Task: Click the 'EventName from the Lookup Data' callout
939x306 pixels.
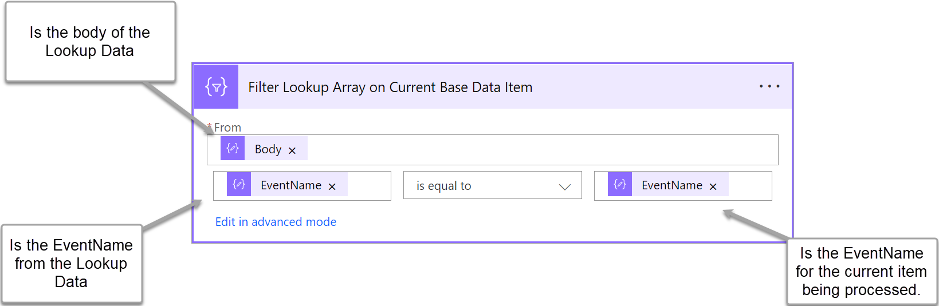Action: point(71,264)
